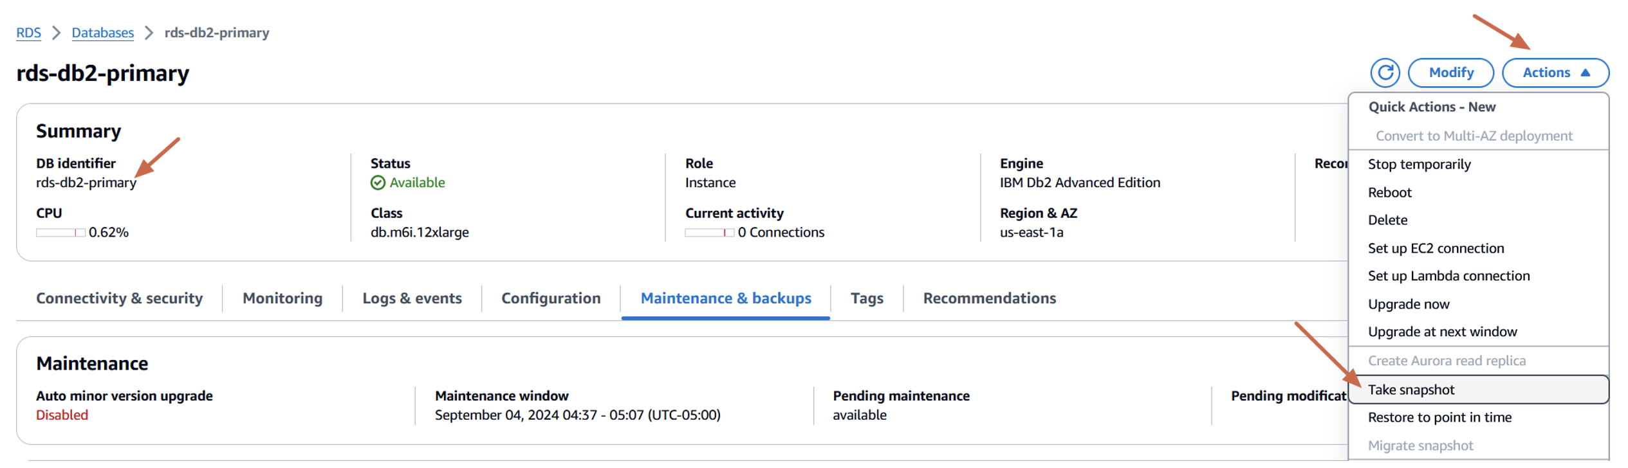
Task: Select the Logs & events tab
Action: coord(412,298)
